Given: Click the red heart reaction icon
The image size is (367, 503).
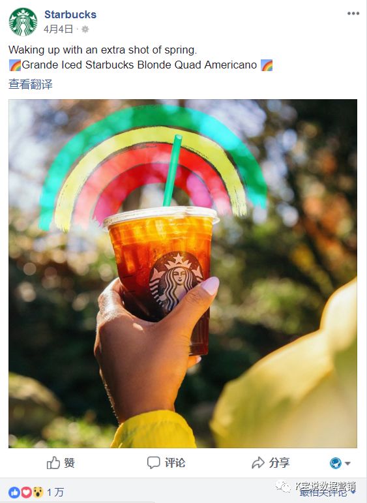Looking at the screenshot, I should click(x=26, y=492).
